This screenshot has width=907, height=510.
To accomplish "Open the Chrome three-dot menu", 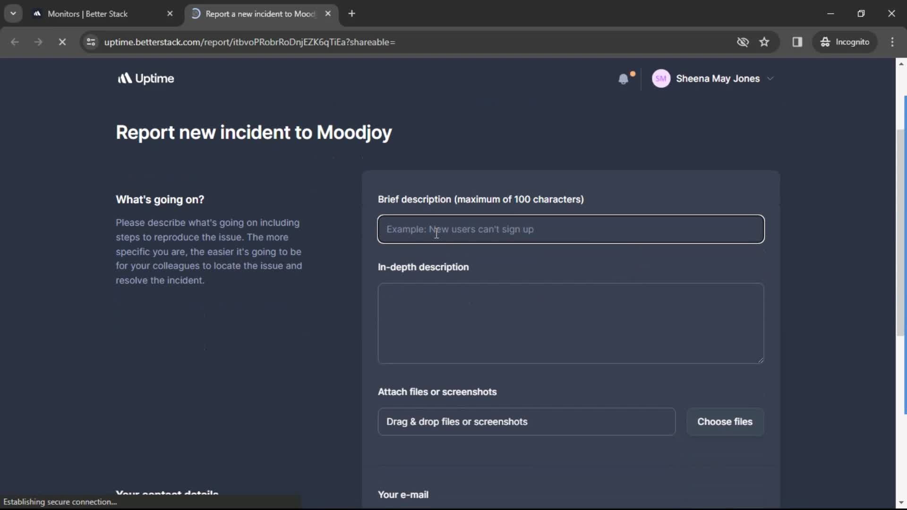I will click(x=892, y=42).
